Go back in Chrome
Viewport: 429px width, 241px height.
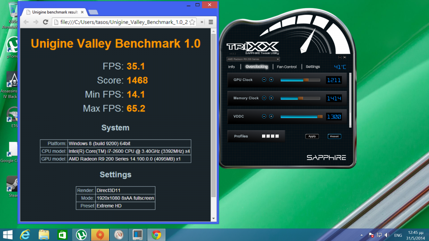pos(26,22)
